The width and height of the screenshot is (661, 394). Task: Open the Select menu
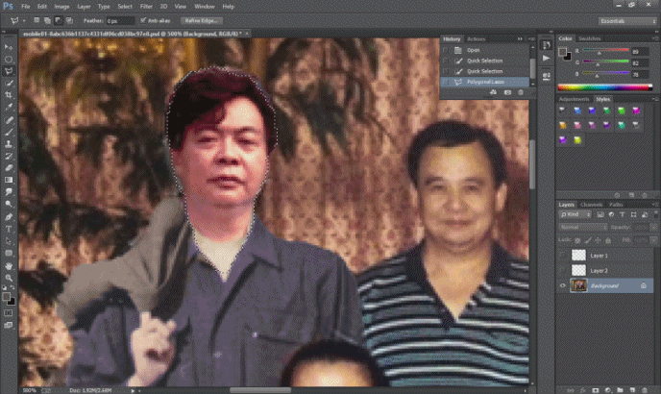pos(125,7)
